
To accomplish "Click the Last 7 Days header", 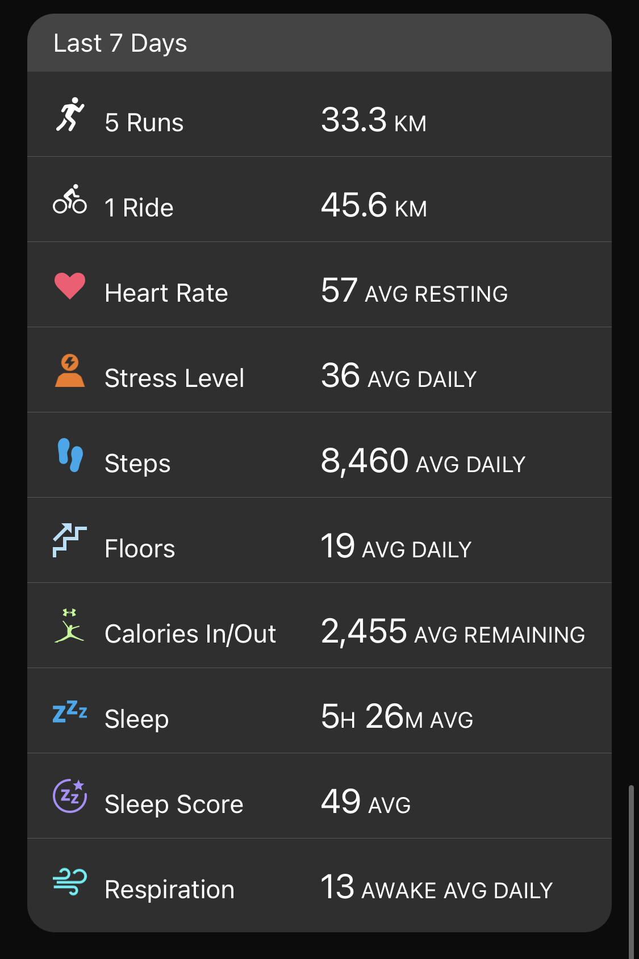I will (319, 43).
